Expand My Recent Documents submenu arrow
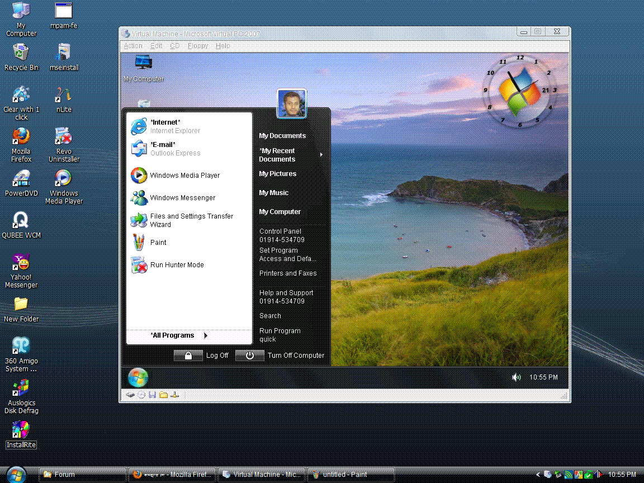 (x=321, y=155)
